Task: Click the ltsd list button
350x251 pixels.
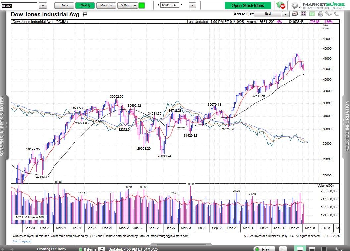Action: click(268, 14)
